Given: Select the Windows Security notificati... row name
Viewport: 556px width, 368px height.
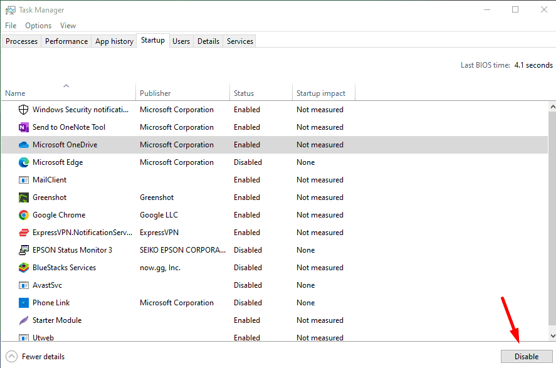Looking at the screenshot, I should pyautogui.click(x=80, y=110).
